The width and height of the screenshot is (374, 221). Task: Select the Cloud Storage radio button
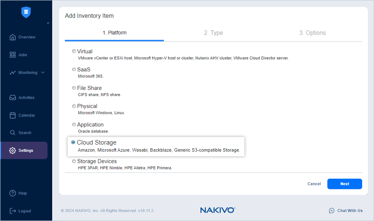coord(73,142)
